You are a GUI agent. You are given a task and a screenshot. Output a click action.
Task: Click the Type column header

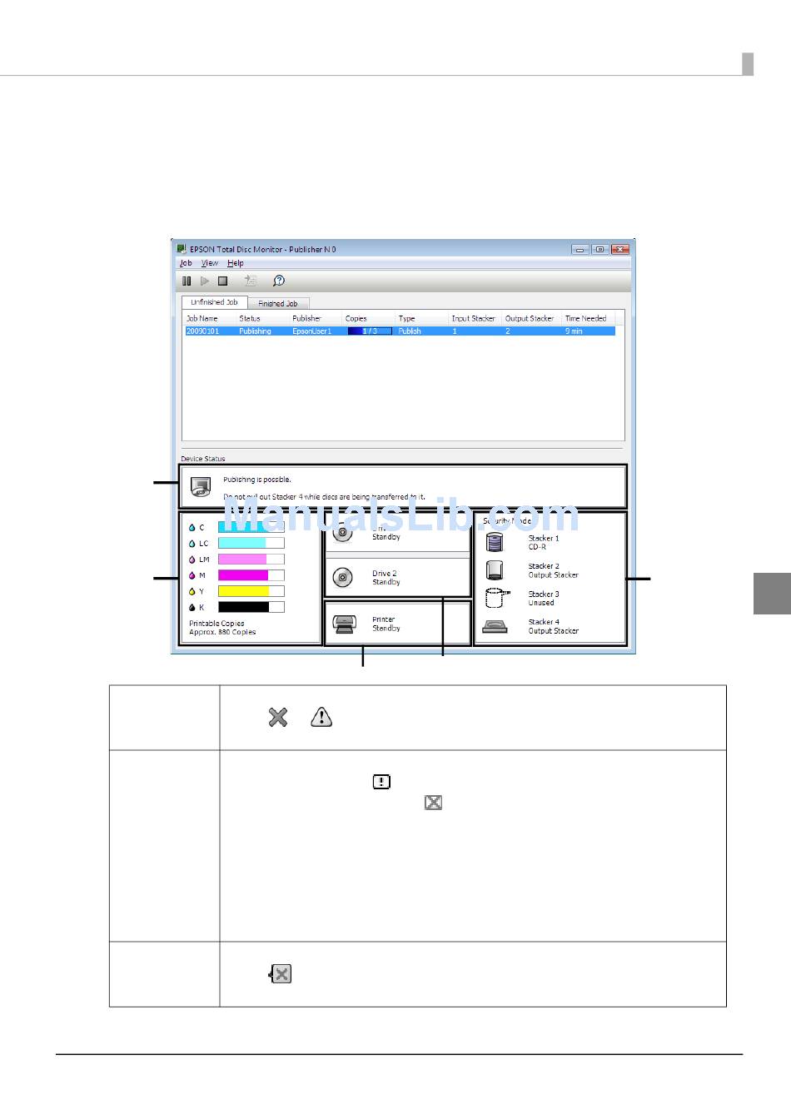coord(407,319)
